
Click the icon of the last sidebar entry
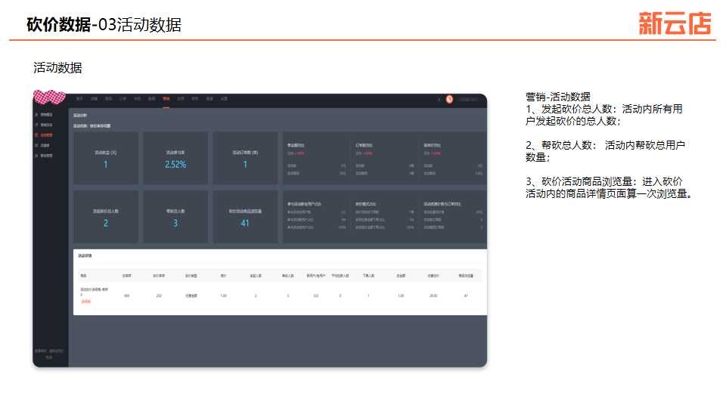(x=36, y=156)
